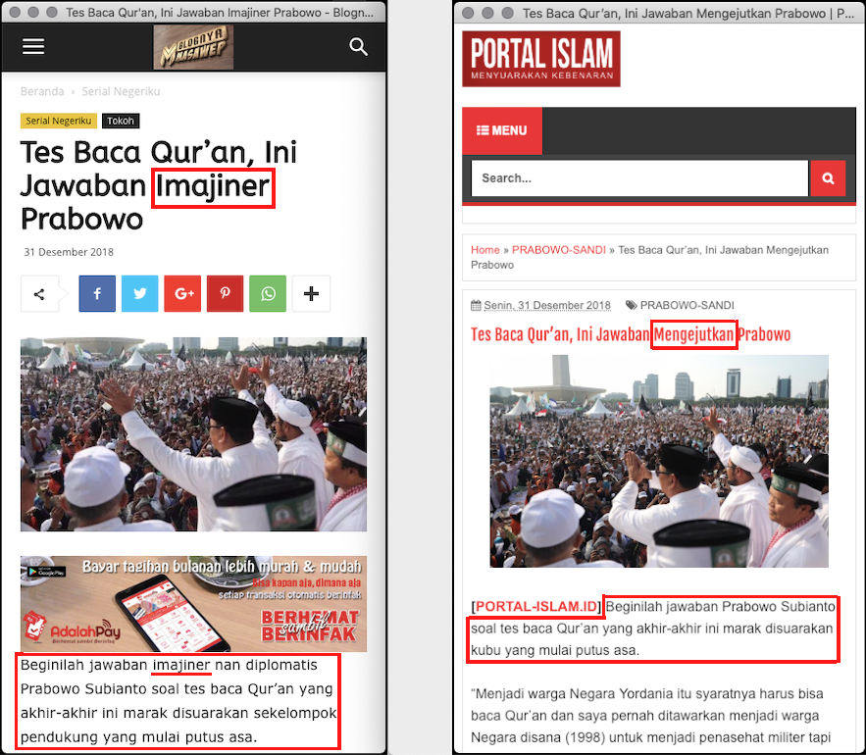Open the hamburger menu on left blog

(33, 47)
